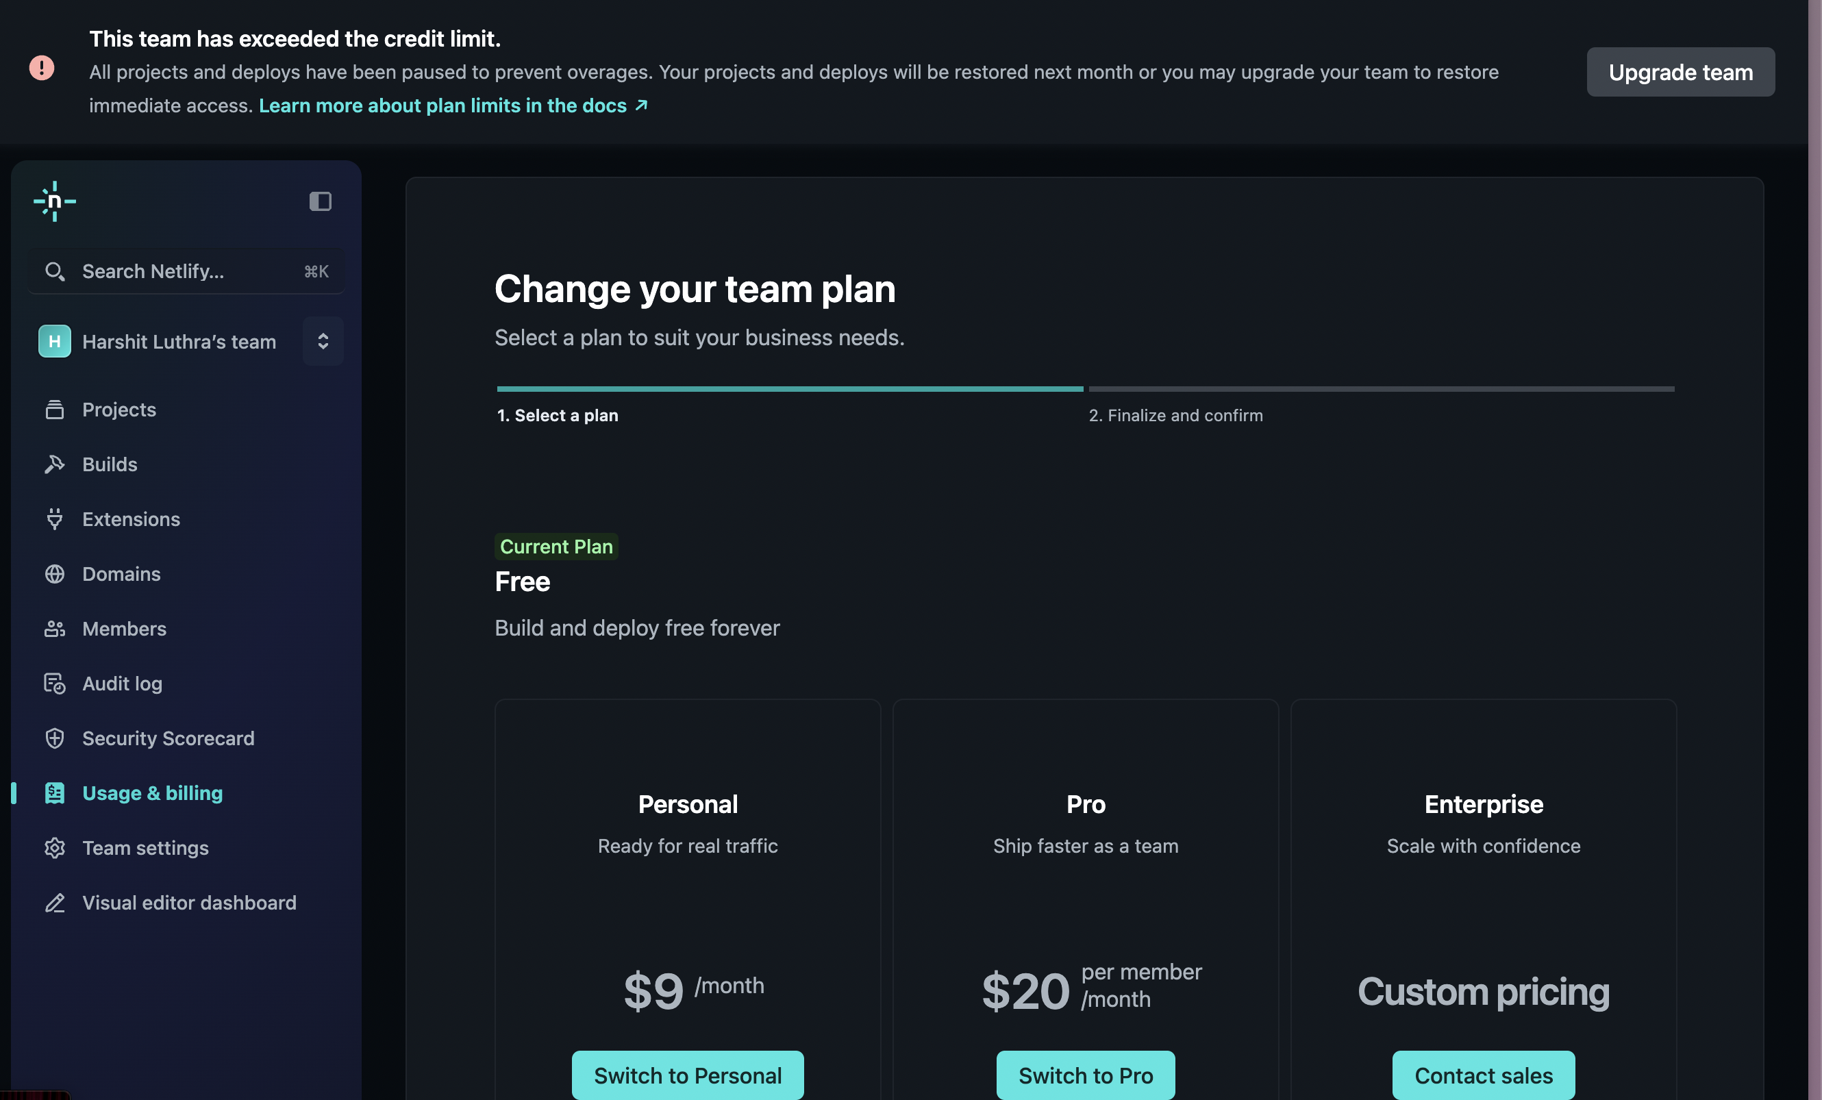1822x1100 pixels.
Task: Click the Domains globe icon
Action: [x=55, y=574]
